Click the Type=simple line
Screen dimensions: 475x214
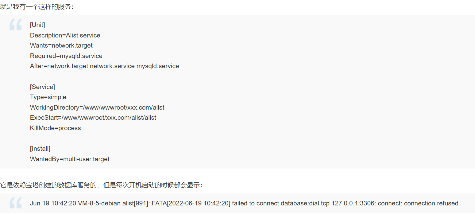point(48,97)
